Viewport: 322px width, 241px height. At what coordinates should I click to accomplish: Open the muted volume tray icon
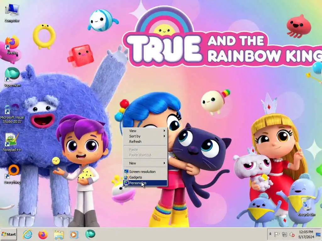(x=292, y=234)
